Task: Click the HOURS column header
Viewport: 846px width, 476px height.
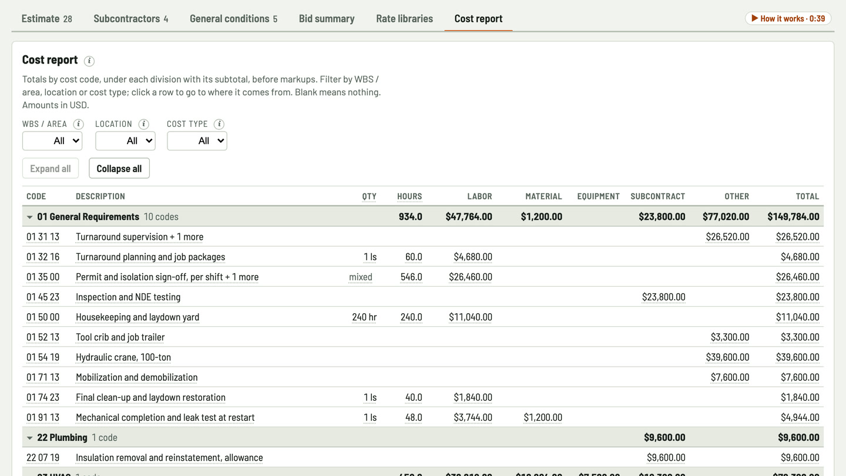Action: point(409,196)
